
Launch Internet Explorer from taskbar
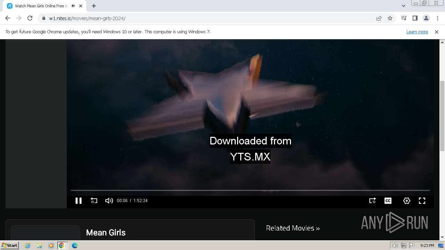(x=28, y=245)
